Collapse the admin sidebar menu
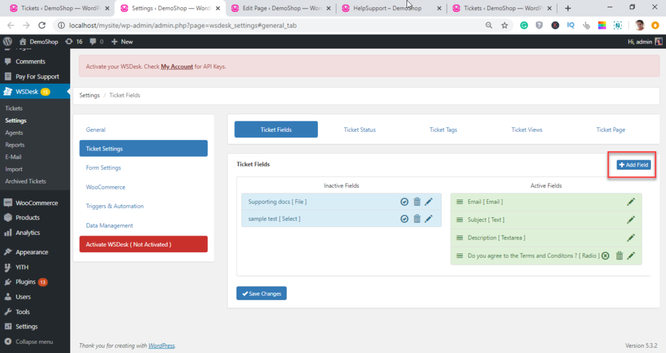Image resolution: width=666 pixels, height=353 pixels. [29, 341]
